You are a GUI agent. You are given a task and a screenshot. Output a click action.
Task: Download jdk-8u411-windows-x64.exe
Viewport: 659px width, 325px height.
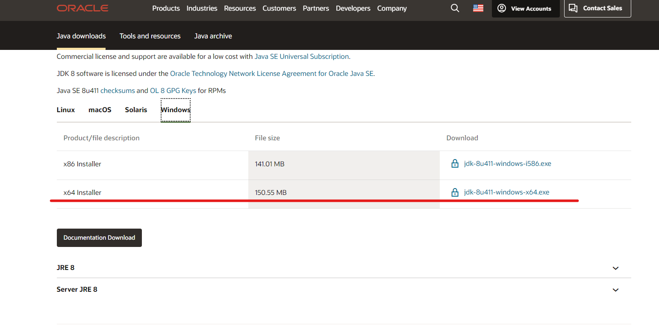click(x=507, y=192)
